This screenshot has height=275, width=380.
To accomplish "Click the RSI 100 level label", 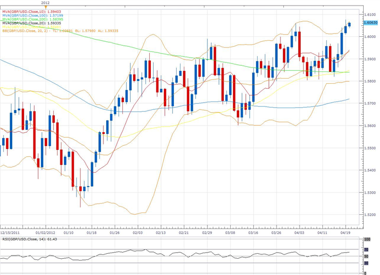I will [367, 239].
